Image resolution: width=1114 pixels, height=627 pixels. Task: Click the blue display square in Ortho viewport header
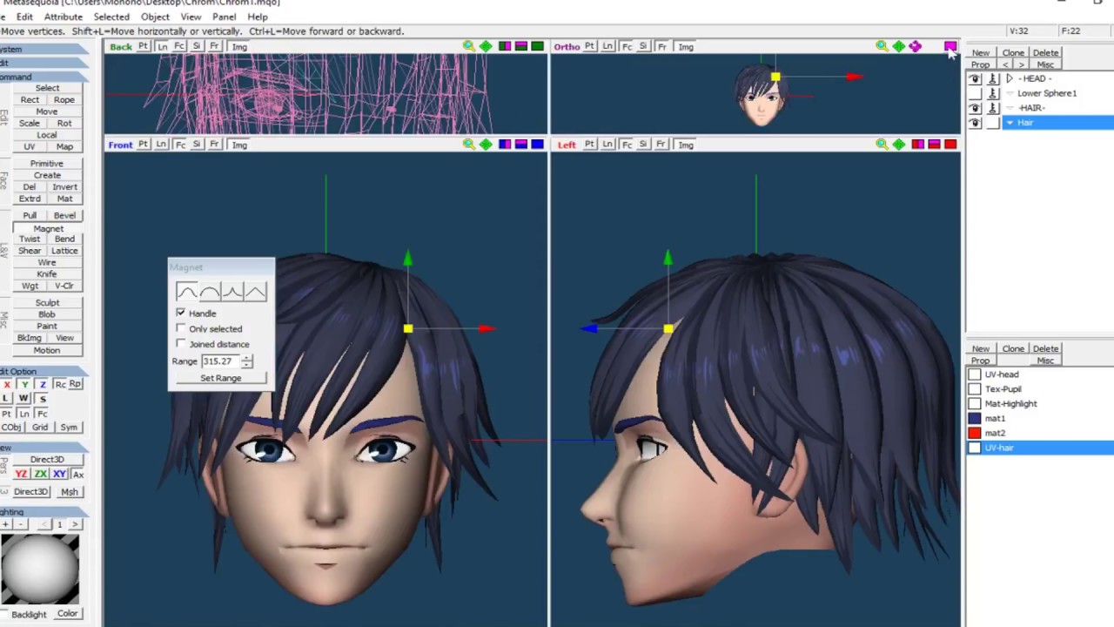950,46
